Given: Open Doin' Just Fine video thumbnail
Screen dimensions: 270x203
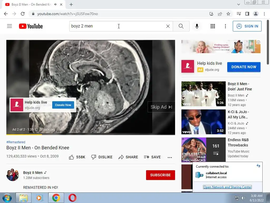Looking at the screenshot, I should click(203, 94).
